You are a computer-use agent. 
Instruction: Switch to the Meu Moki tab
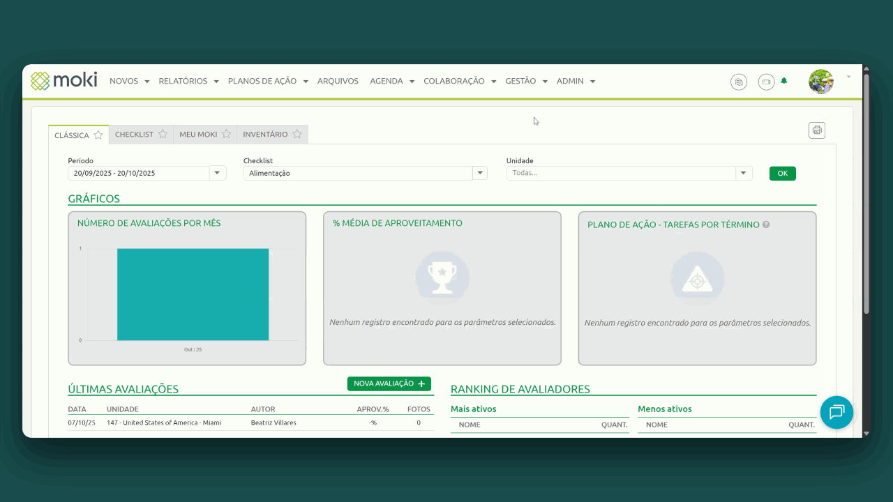pos(198,135)
